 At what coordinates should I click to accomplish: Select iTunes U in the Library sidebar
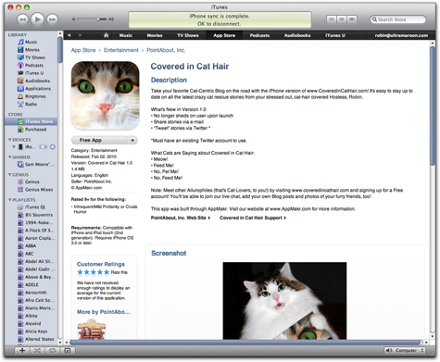pyautogui.click(x=31, y=73)
